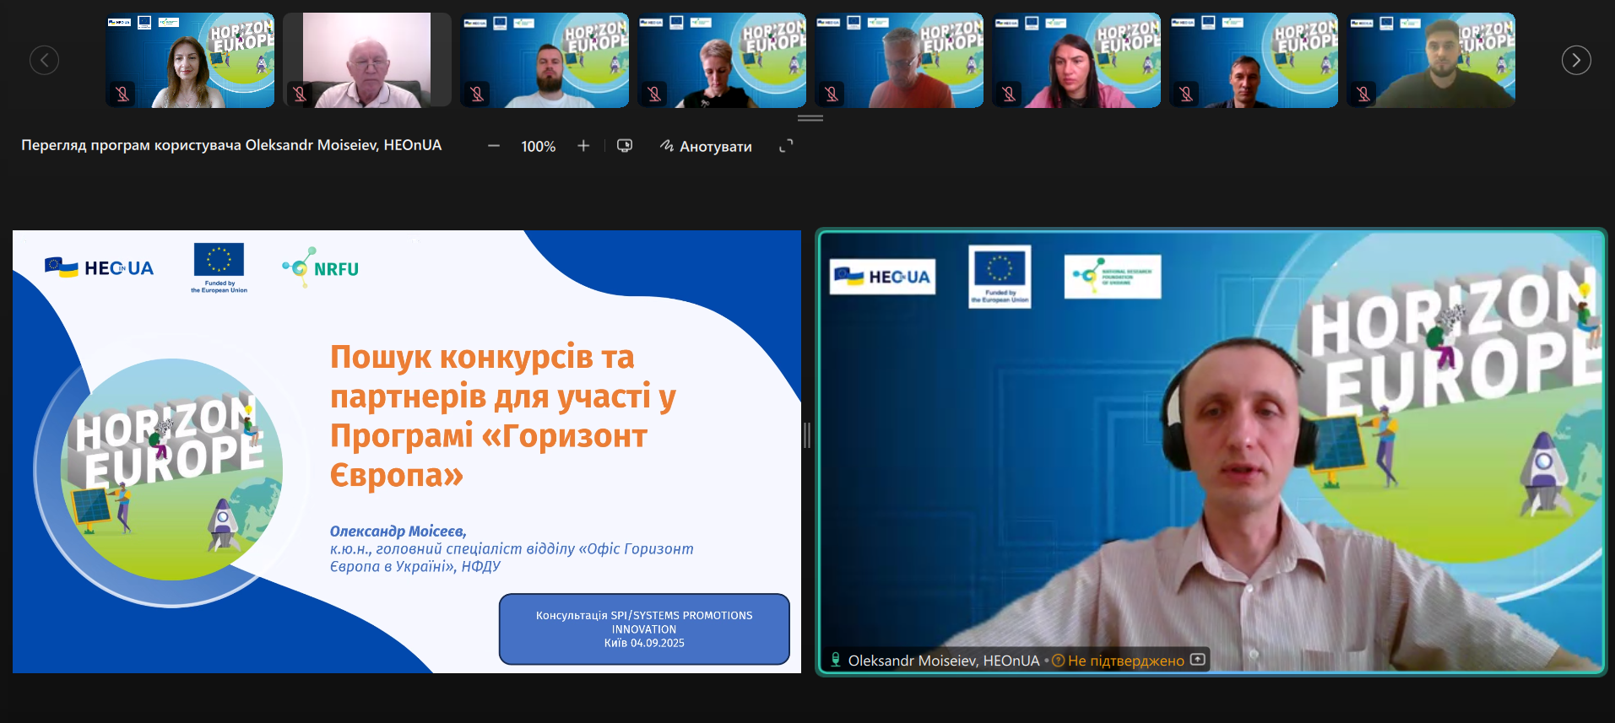1615x723 pixels.
Task: Click the Консультація SPI/SYSTEMS PROMOTIONS box
Action: tap(644, 629)
